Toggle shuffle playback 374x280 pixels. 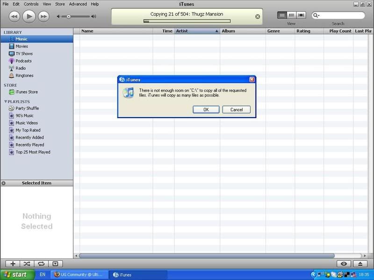pyautogui.click(x=27, y=264)
